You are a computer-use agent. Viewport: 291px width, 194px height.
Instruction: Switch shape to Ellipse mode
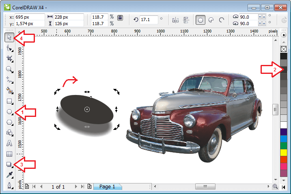coord(200,19)
